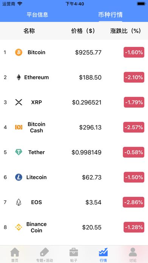This screenshot has width=148, height=263.
Task: Tap the blue Litecoin logo
Action: pos(18,177)
